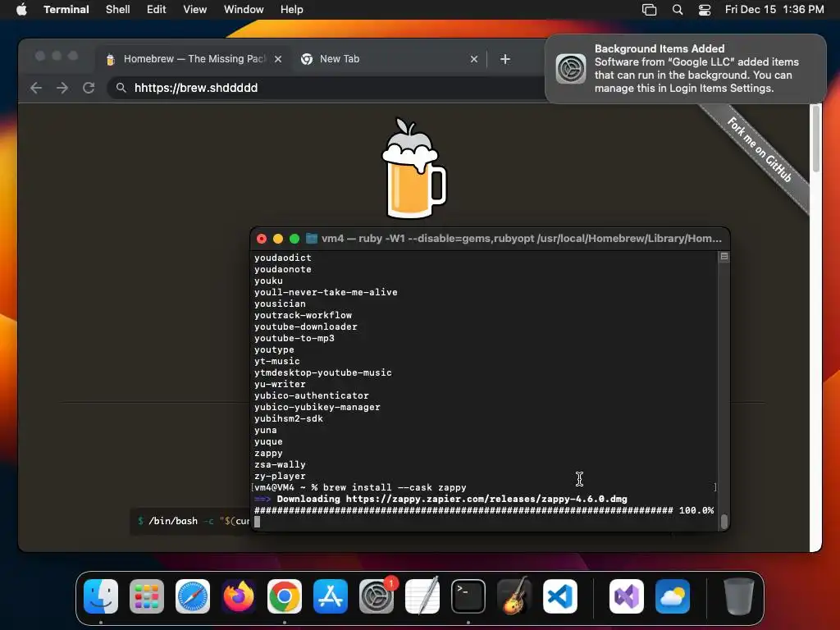Close the New Tab tab
The height and width of the screenshot is (630, 840).
click(473, 59)
